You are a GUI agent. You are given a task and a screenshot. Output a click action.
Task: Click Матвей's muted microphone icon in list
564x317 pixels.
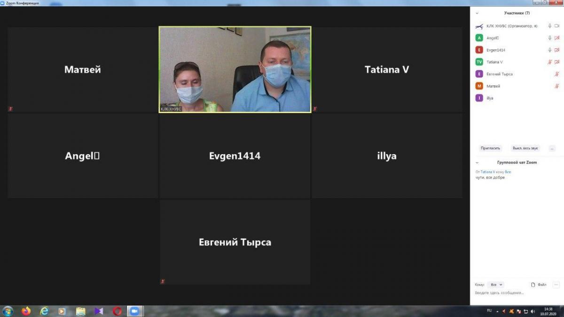click(x=557, y=86)
